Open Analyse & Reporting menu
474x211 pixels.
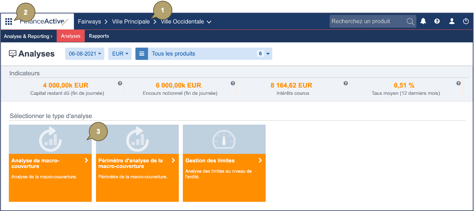tap(28, 36)
